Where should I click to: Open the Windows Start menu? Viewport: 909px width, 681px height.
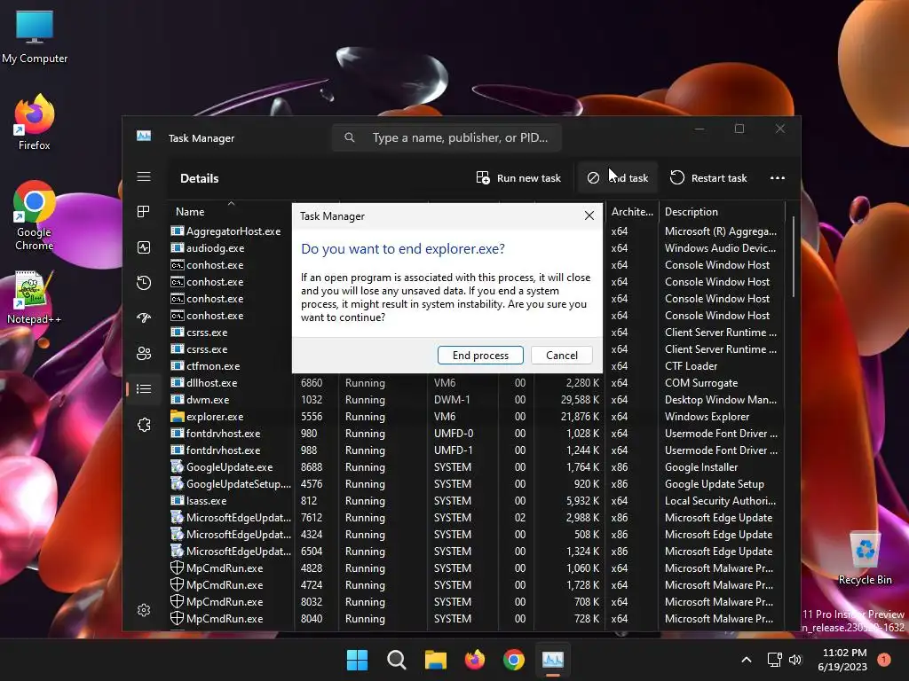pos(357,660)
